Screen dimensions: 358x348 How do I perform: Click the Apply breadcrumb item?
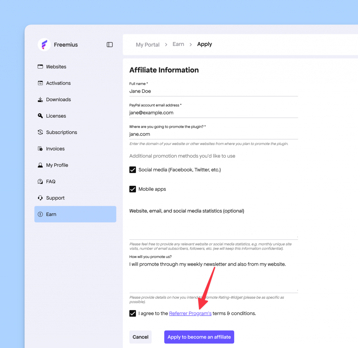click(x=205, y=44)
